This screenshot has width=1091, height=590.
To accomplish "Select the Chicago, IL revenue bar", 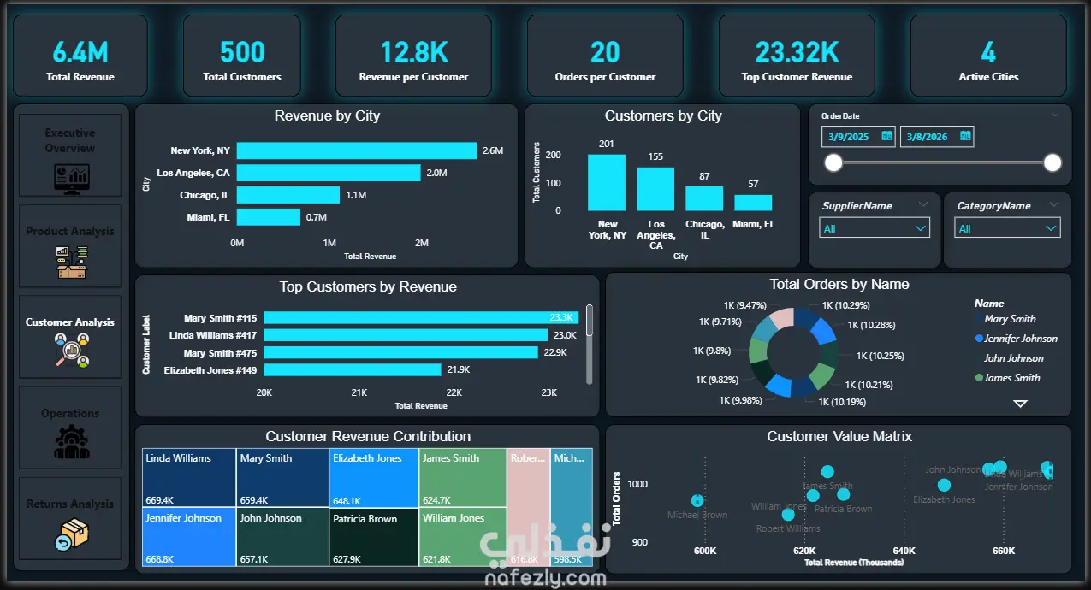I will (x=288, y=195).
